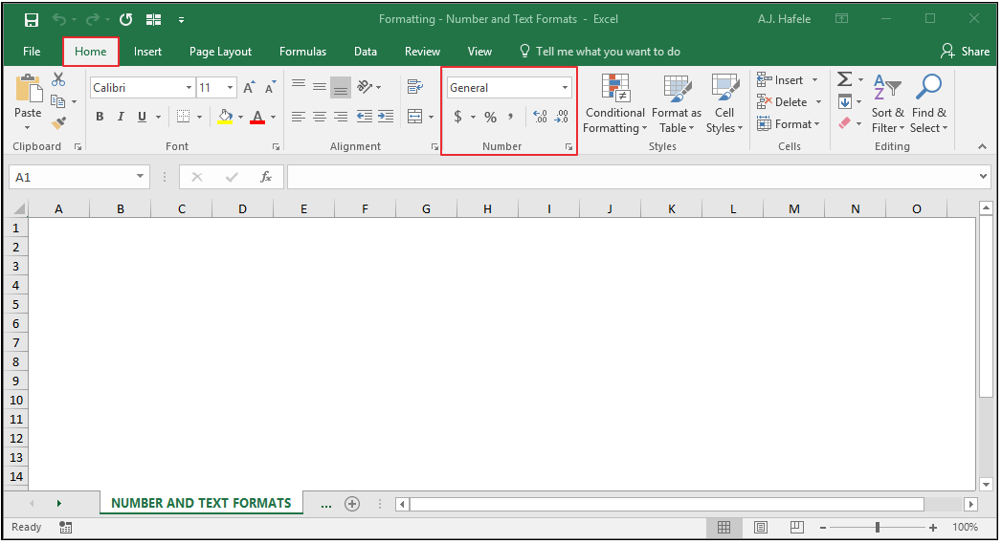Apply yellow fill color bucket
The height and width of the screenshot is (544, 1002).
coord(225,117)
